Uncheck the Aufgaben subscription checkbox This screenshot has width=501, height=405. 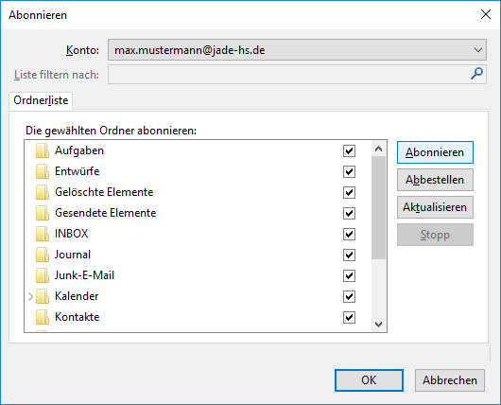click(x=349, y=150)
